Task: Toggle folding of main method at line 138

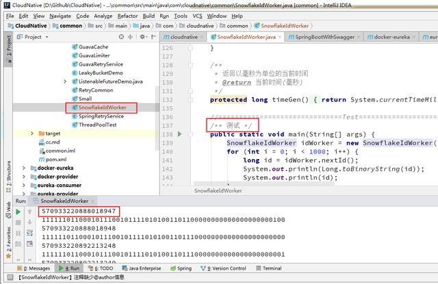Action: 190,134
